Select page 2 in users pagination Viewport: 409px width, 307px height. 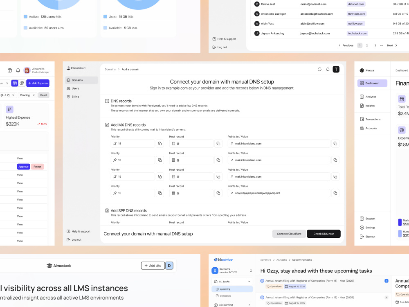point(367,45)
